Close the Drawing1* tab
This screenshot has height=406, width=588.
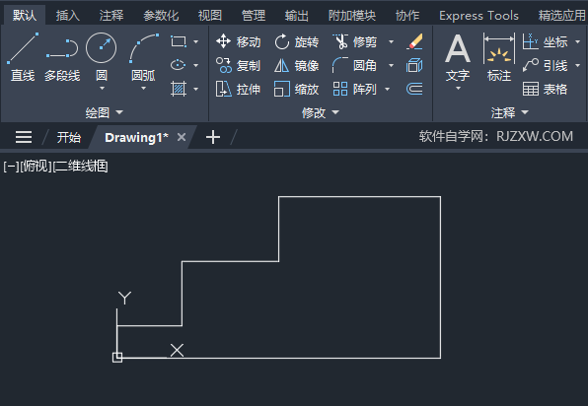coord(182,137)
